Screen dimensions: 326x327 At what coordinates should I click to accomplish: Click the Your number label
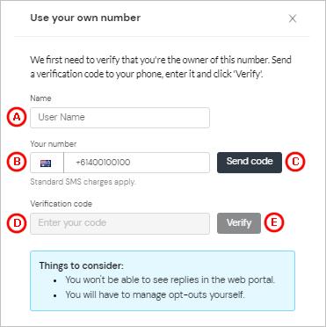(x=54, y=144)
